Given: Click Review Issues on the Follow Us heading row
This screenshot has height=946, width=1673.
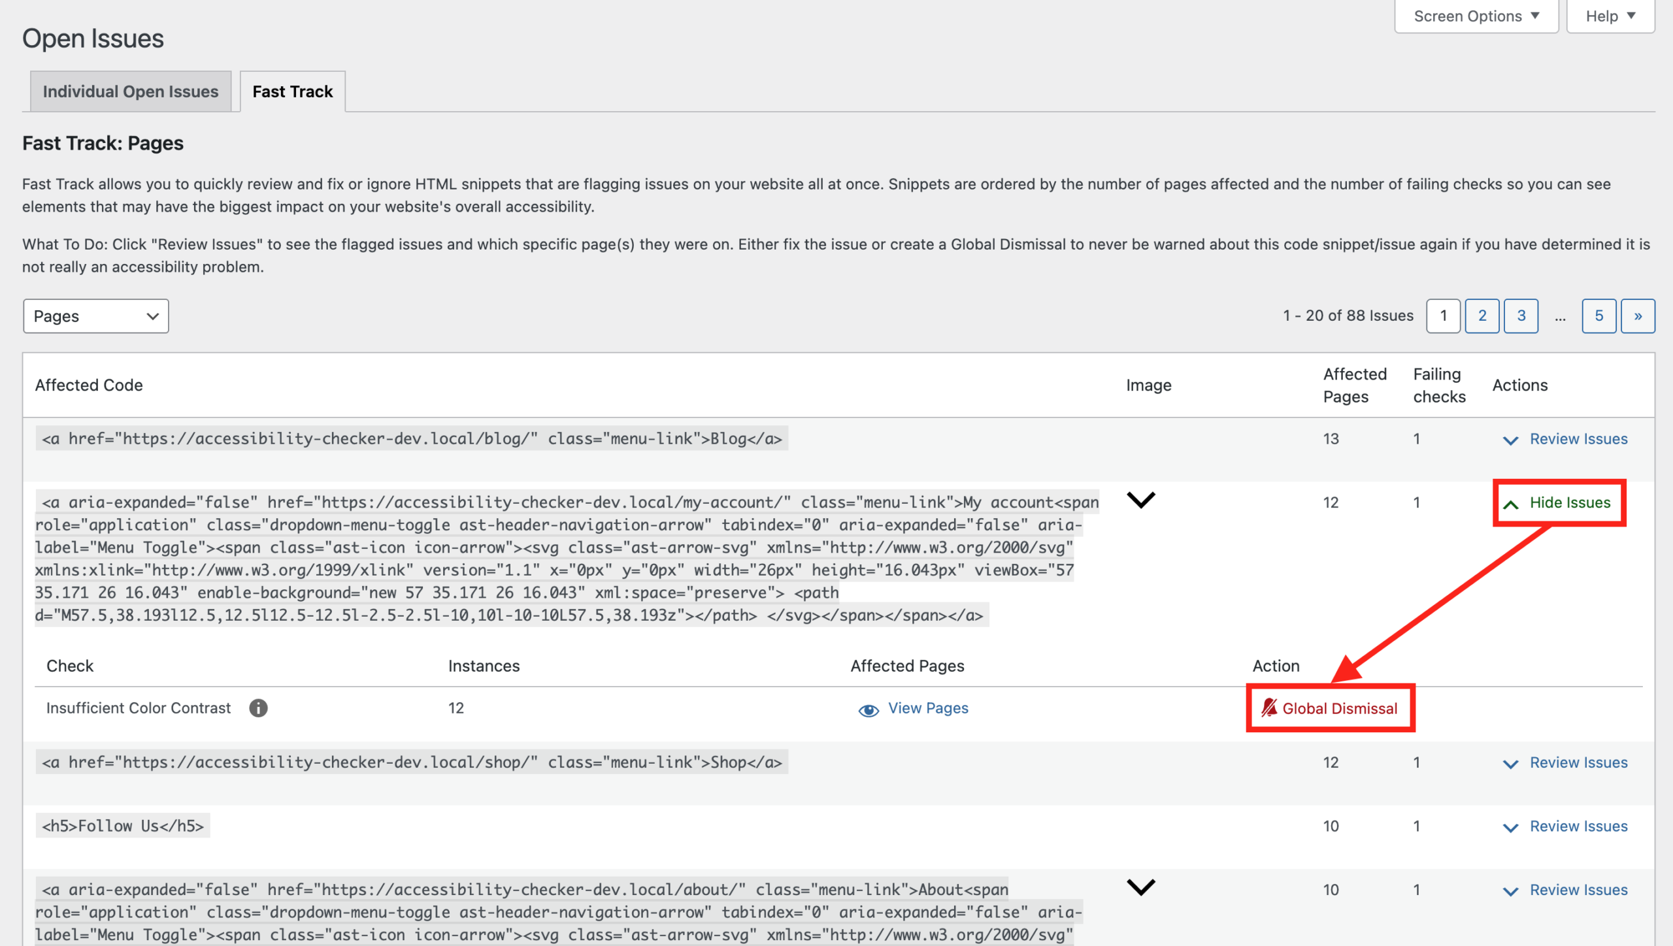Looking at the screenshot, I should (x=1578, y=826).
